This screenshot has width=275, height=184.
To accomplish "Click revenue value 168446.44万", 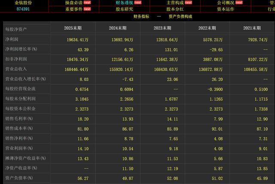I will click(76, 69).
